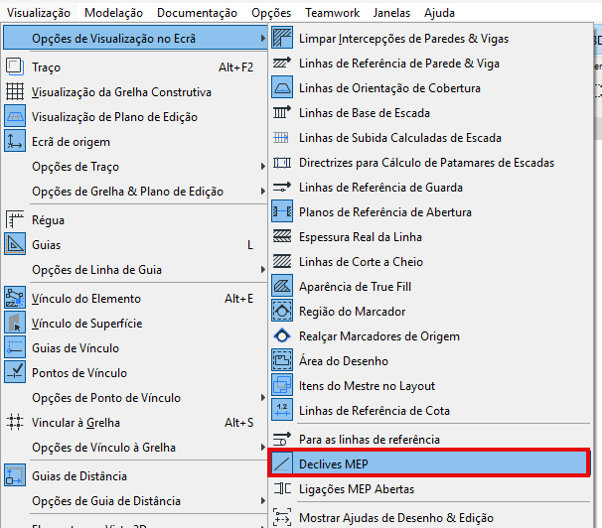
Task: Click the Limpar Intercepções de Paredes & Vigas icon
Action: pyautogui.click(x=282, y=37)
